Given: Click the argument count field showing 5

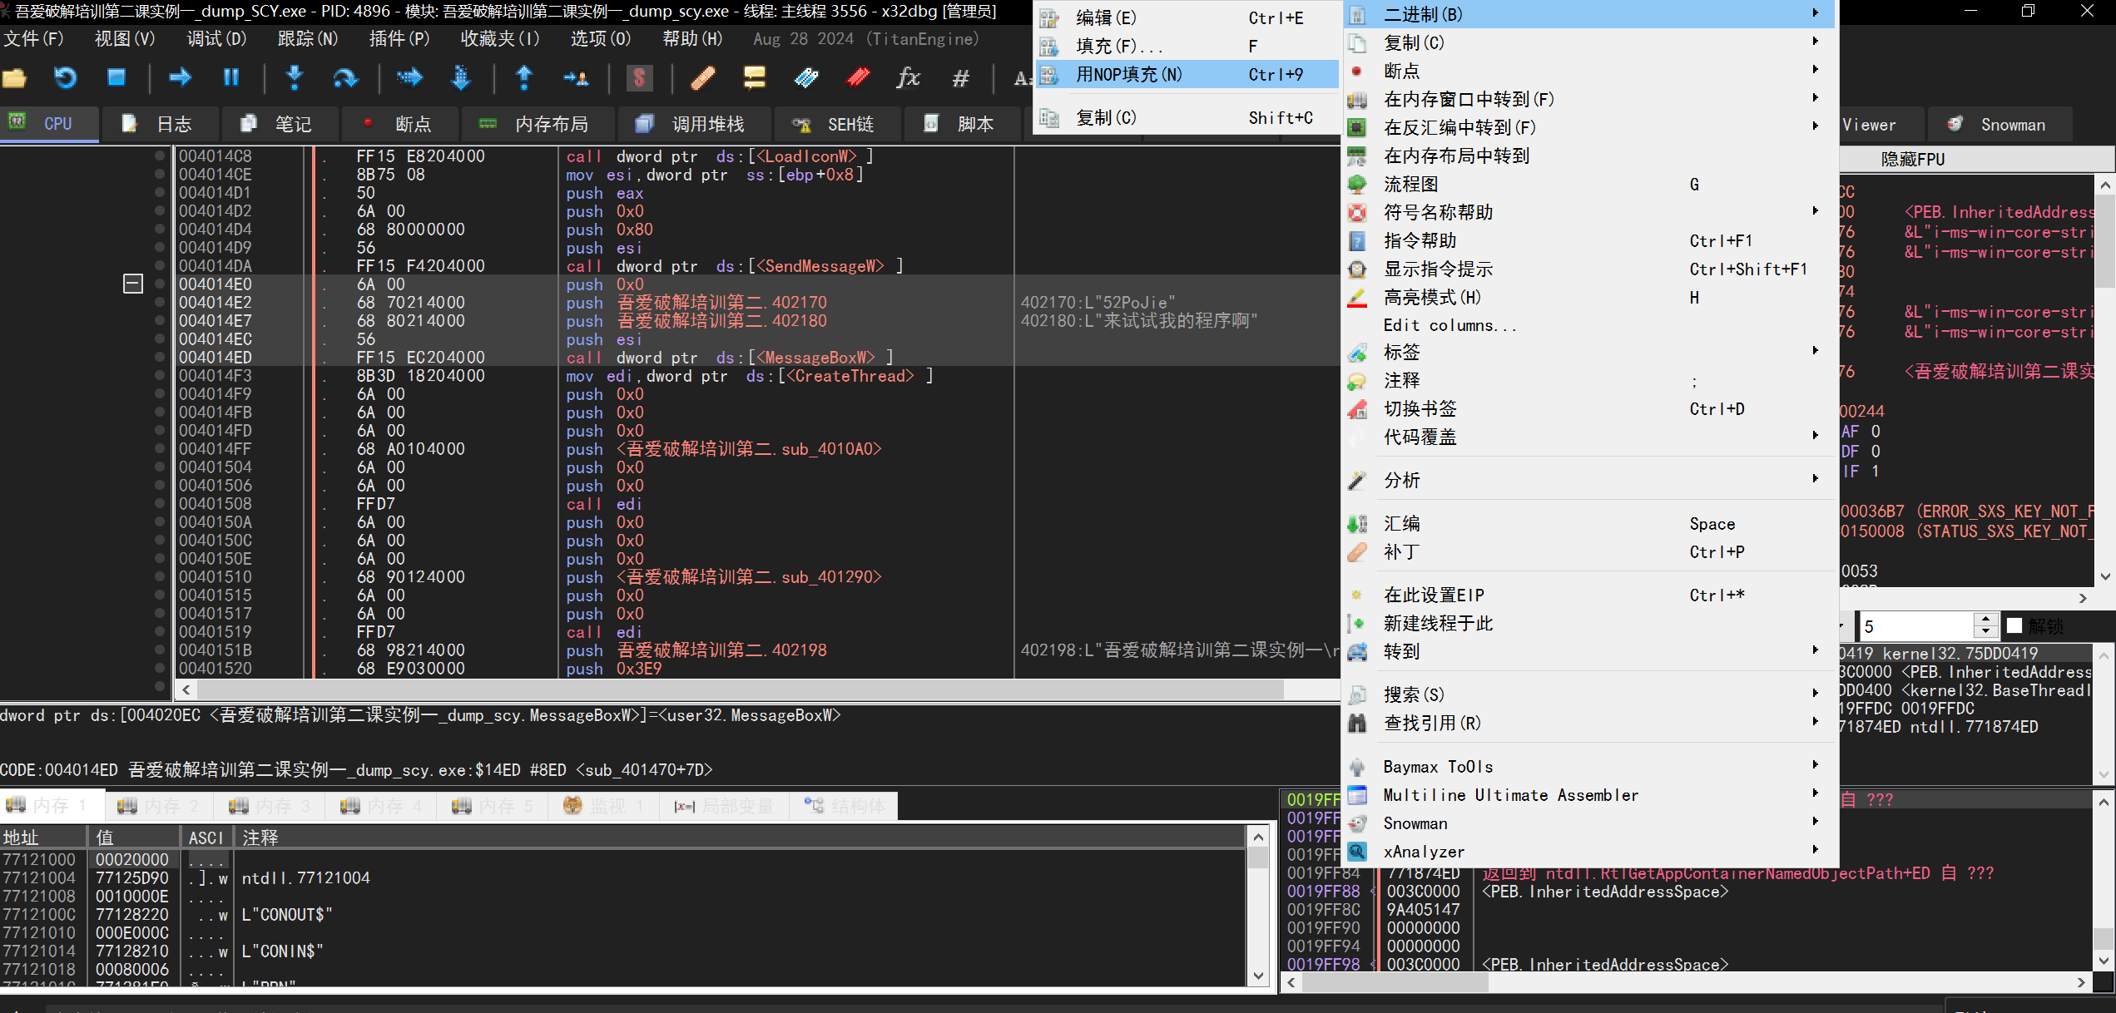Looking at the screenshot, I should pyautogui.click(x=1917, y=625).
